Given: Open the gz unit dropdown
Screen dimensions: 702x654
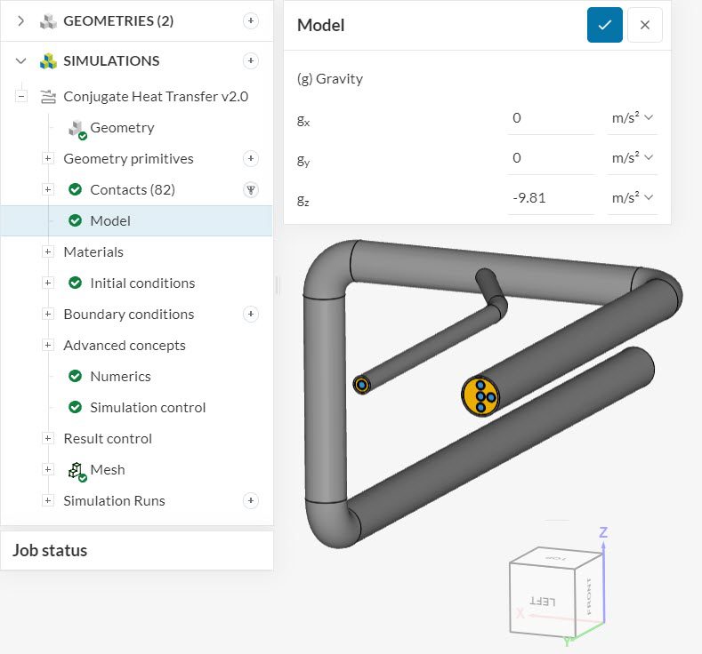Looking at the screenshot, I should point(632,197).
